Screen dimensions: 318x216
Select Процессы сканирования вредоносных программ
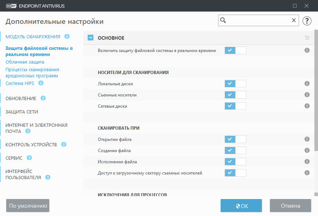(32, 73)
